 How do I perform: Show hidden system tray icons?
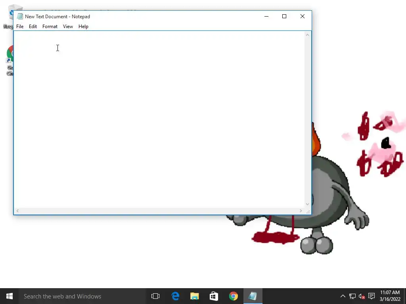click(343, 296)
